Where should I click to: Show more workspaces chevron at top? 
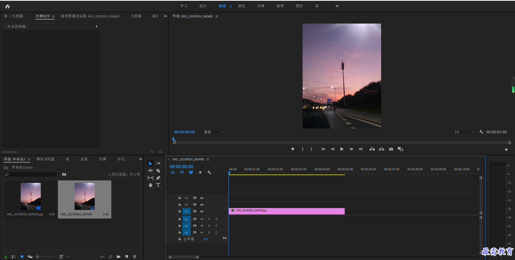(x=337, y=6)
